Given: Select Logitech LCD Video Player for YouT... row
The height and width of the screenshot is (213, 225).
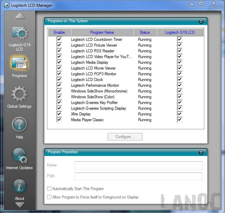Looking at the screenshot, I should point(126,57).
